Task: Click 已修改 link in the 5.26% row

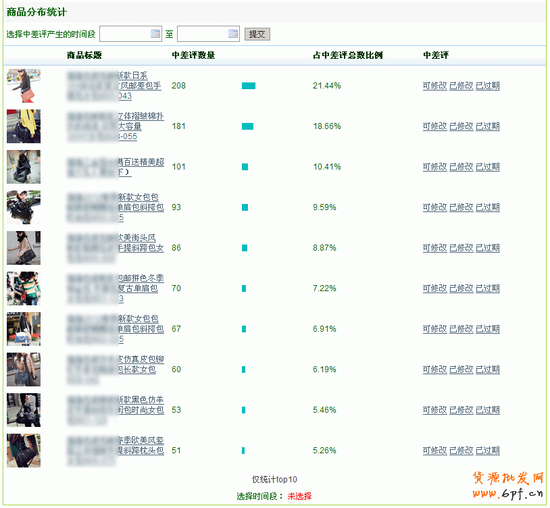Action: [461, 451]
